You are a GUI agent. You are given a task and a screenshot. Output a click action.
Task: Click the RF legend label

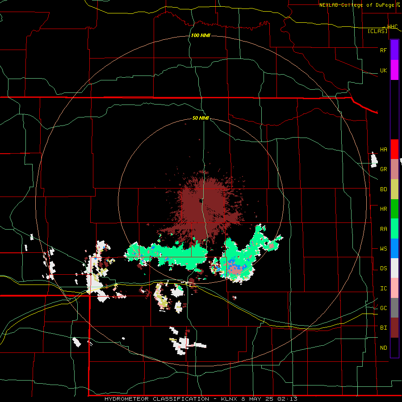pyautogui.click(x=383, y=50)
